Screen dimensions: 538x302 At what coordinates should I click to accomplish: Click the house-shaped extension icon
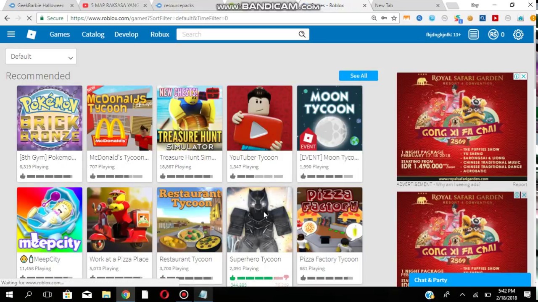[x=520, y=18]
